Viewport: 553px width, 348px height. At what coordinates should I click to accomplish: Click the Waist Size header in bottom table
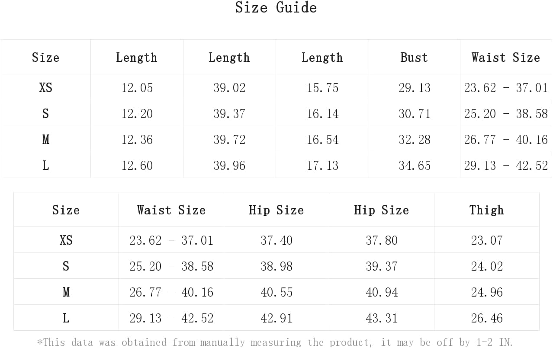click(x=171, y=210)
